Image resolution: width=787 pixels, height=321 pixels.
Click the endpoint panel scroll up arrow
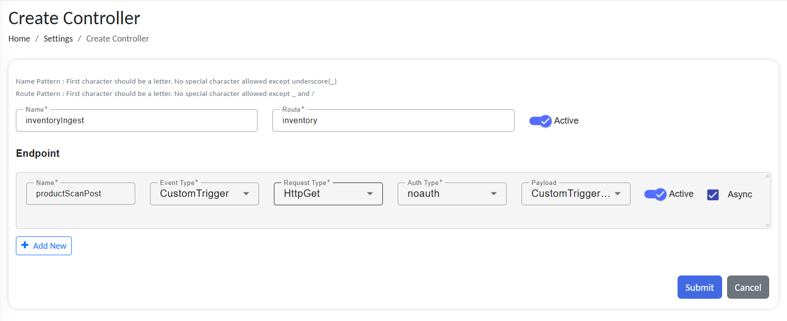(x=767, y=176)
